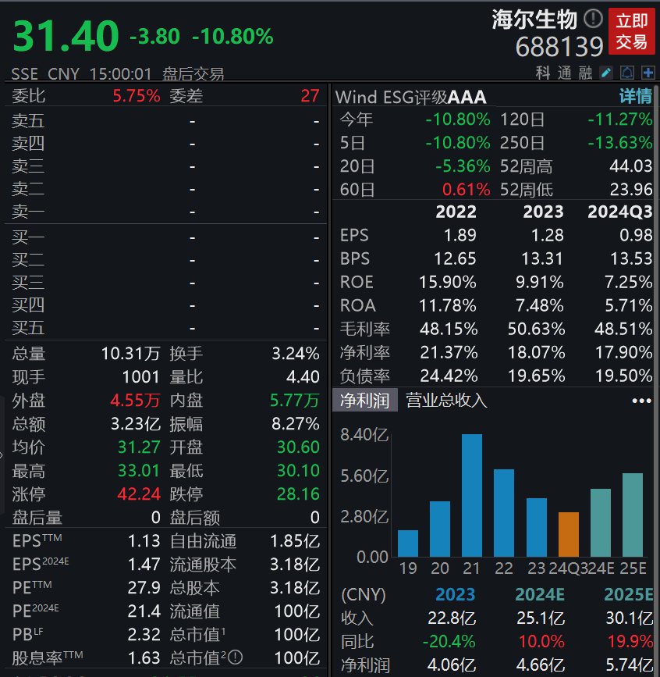Expand the left-edge side panel arrow
Screen dimensions: 660x677
click(2, 454)
